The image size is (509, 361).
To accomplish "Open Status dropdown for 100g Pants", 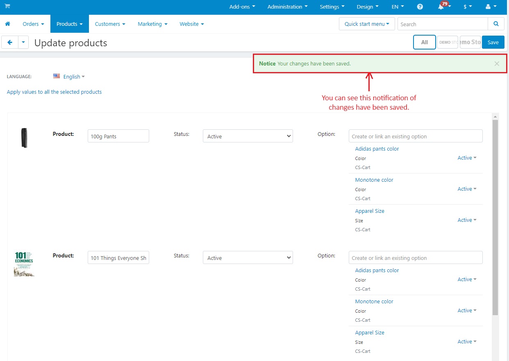I will (x=248, y=136).
